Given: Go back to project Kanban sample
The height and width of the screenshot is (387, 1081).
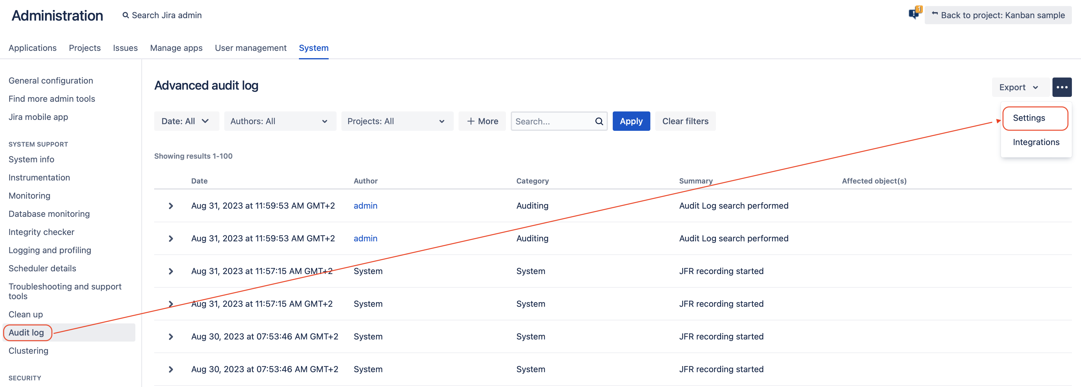Looking at the screenshot, I should [998, 15].
